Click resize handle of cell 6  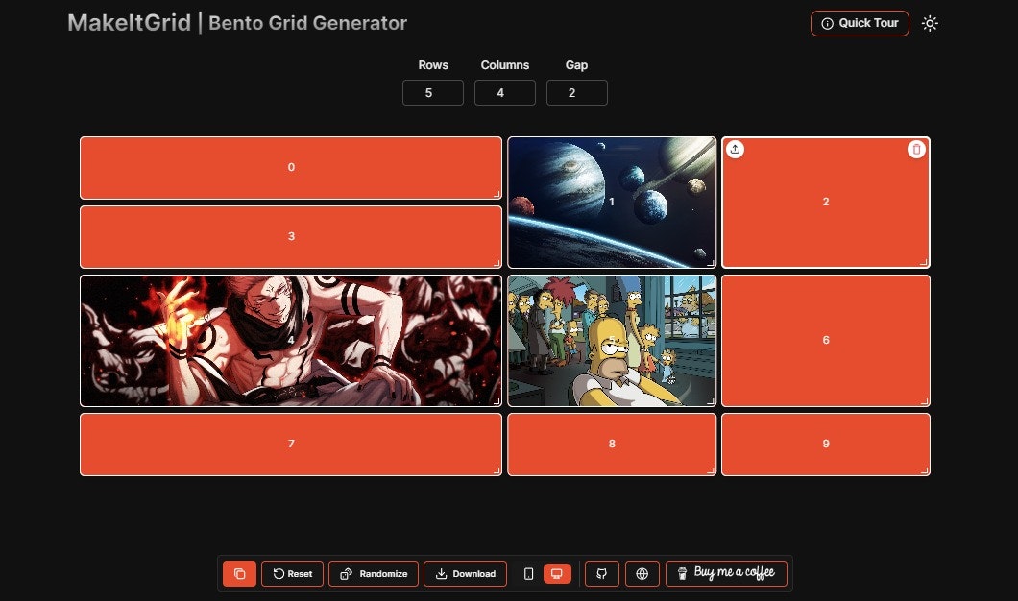[925, 401]
